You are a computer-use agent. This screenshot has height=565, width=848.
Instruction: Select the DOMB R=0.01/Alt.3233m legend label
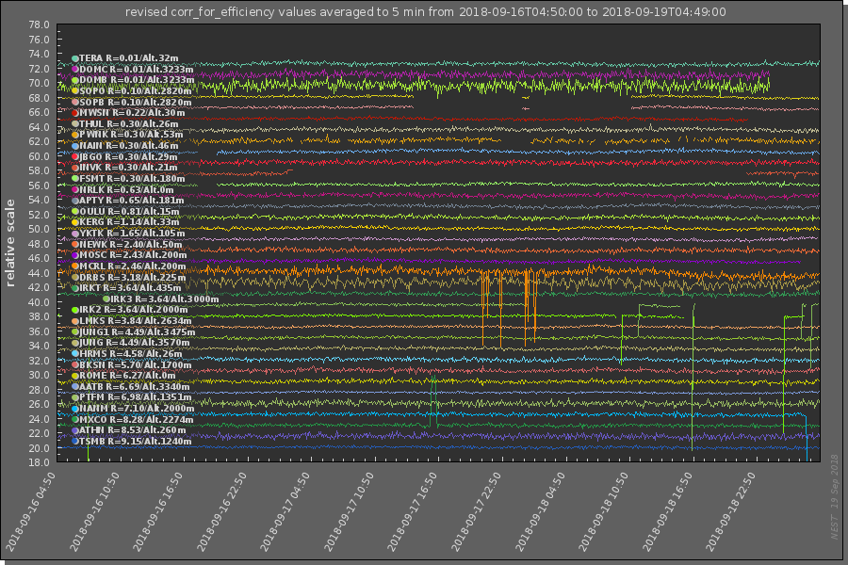137,79
